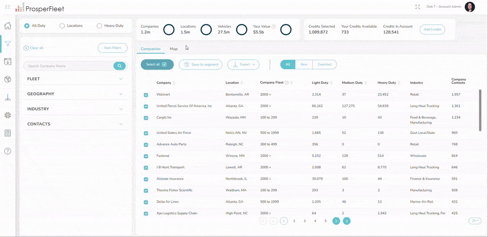Open the saved downloads box sidebar icon

click(x=8, y=62)
